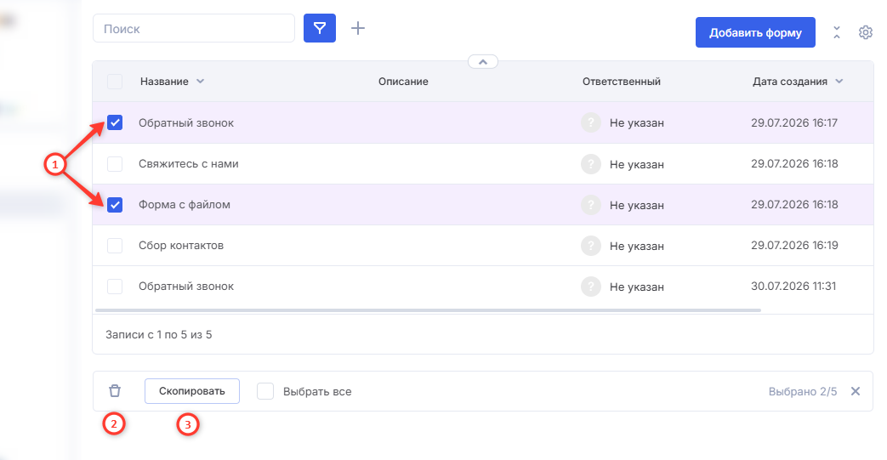887x460 pixels.
Task: Open Дата создания column sort chevron
Action: (x=839, y=82)
